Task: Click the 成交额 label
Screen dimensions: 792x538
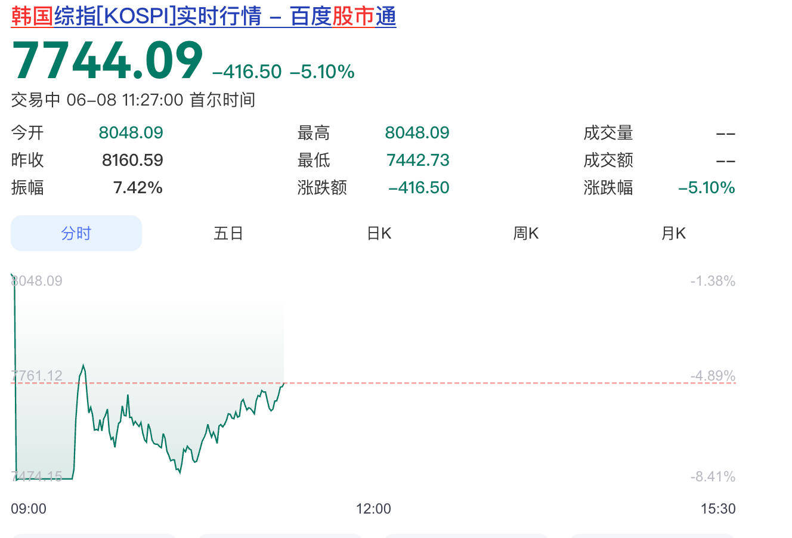Action: pyautogui.click(x=608, y=160)
